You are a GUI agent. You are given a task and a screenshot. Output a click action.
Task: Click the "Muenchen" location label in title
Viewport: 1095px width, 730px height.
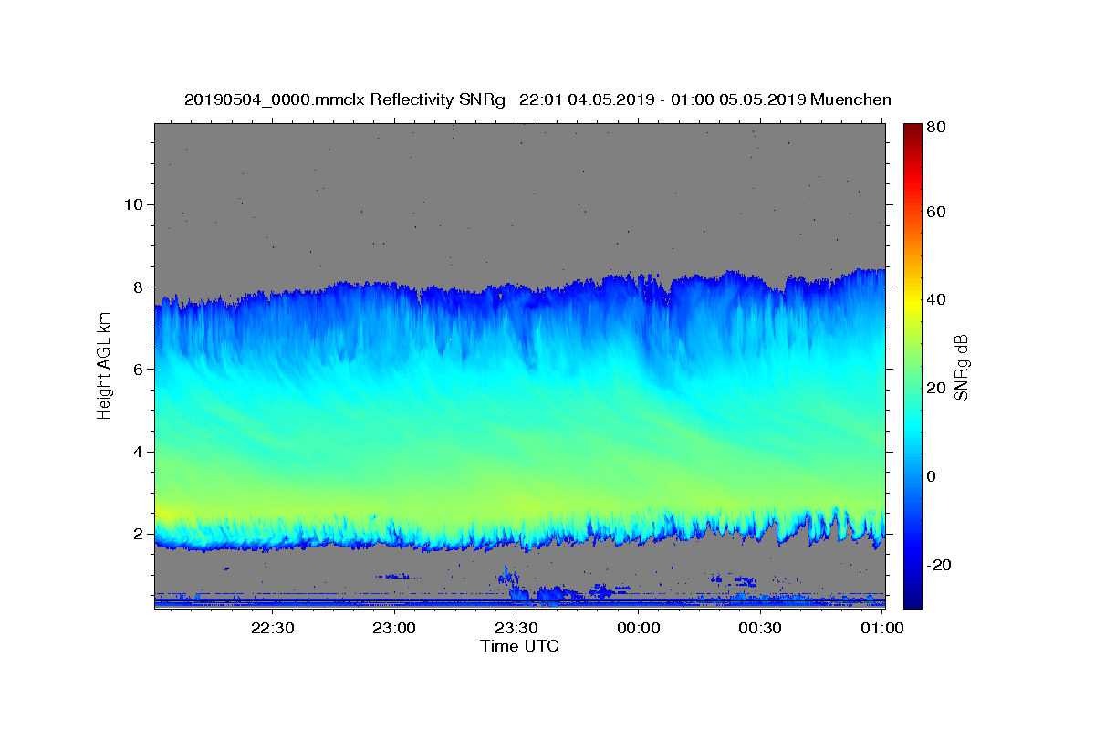(x=850, y=100)
